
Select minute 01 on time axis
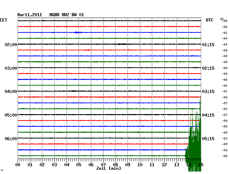click(30, 164)
